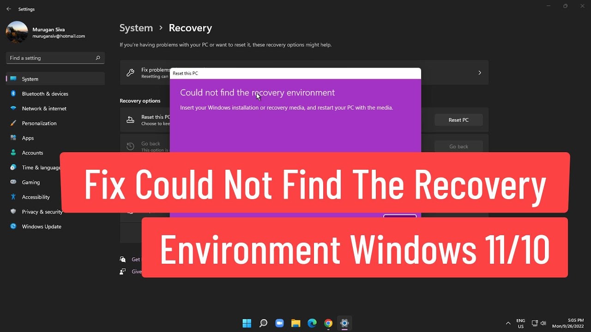Viewport: 591px width, 332px height.
Task: Click the Go back history icon
Action: 130,147
